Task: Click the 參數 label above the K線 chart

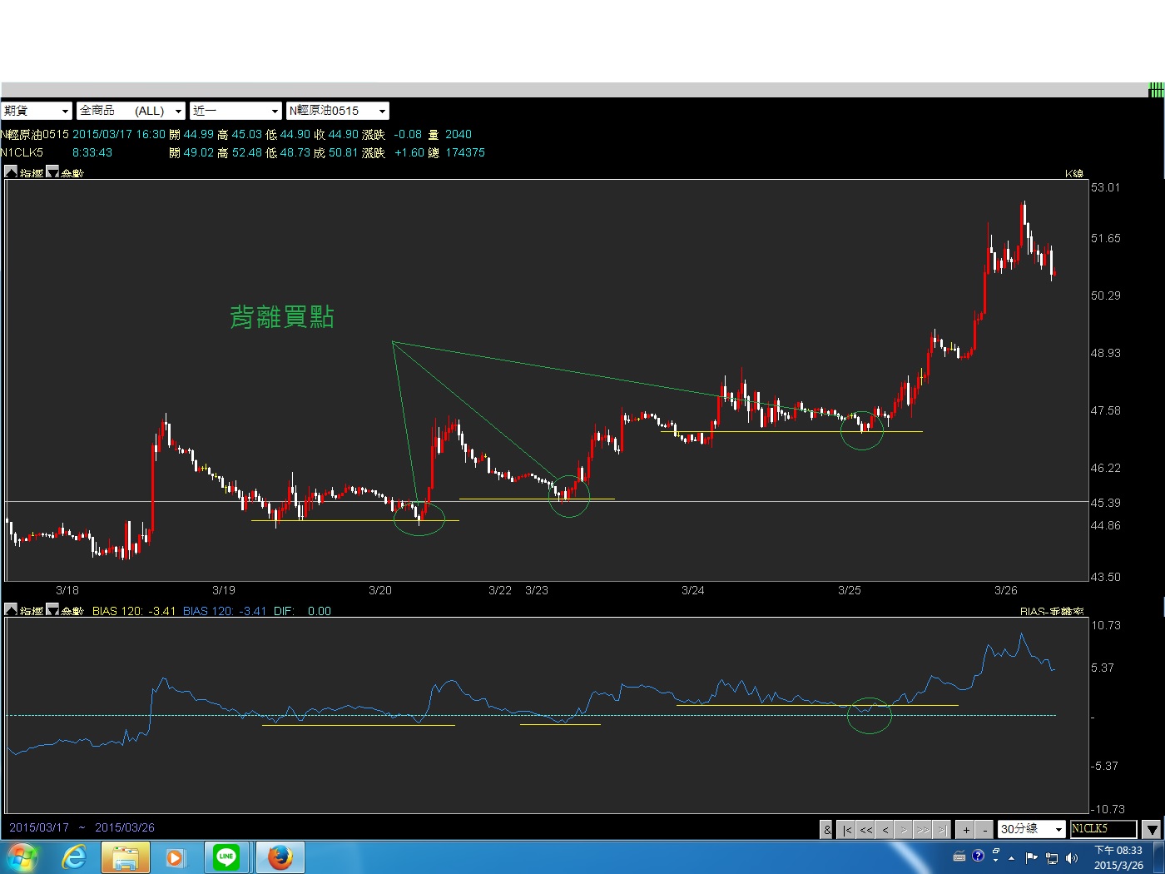Action: click(72, 172)
